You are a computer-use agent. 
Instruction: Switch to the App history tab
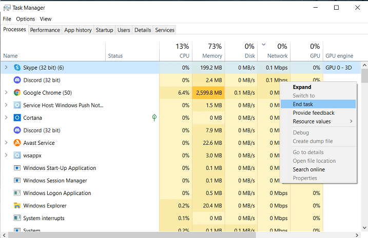[78, 30]
